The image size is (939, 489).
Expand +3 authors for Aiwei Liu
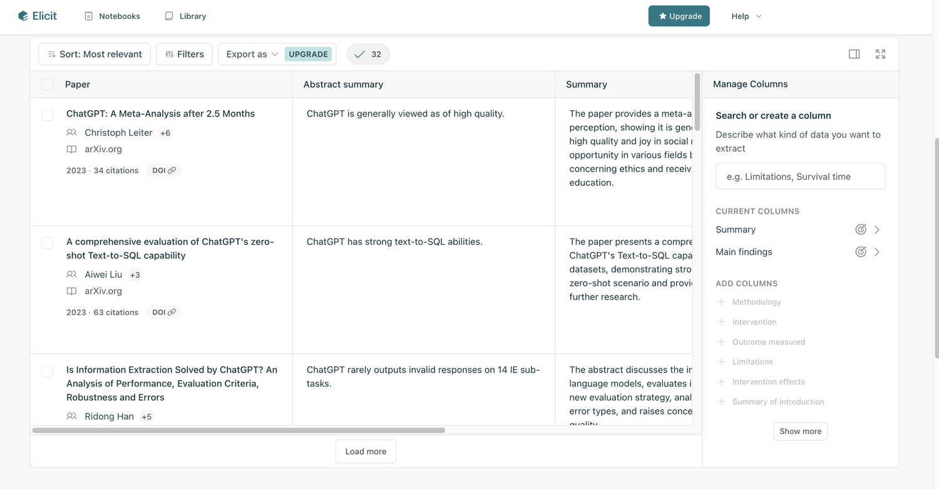point(135,274)
